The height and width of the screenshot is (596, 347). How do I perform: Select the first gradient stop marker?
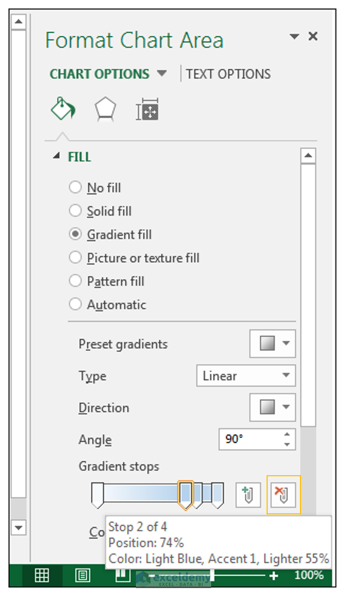tap(97, 495)
